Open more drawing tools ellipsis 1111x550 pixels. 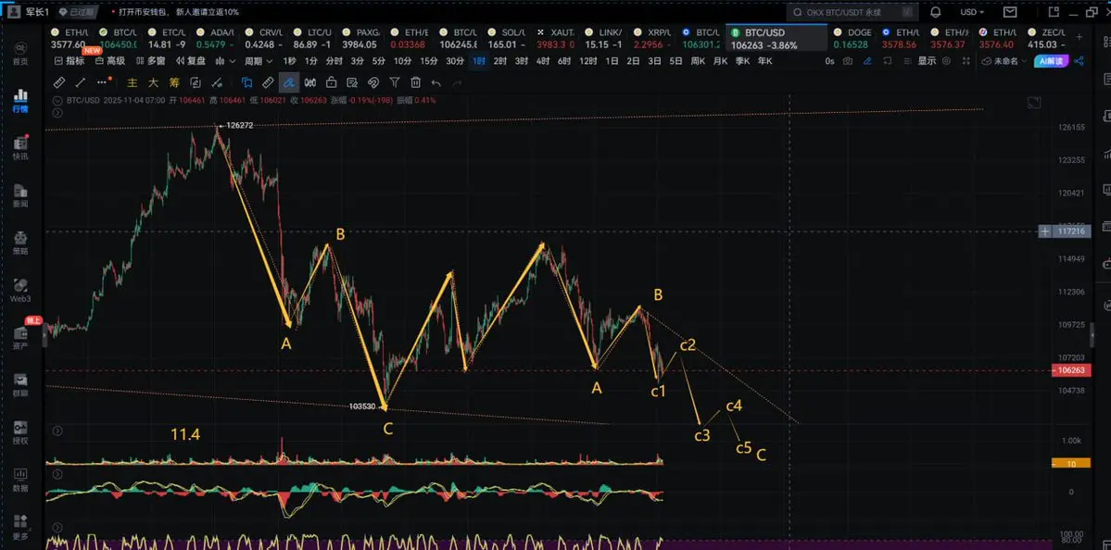[101, 82]
